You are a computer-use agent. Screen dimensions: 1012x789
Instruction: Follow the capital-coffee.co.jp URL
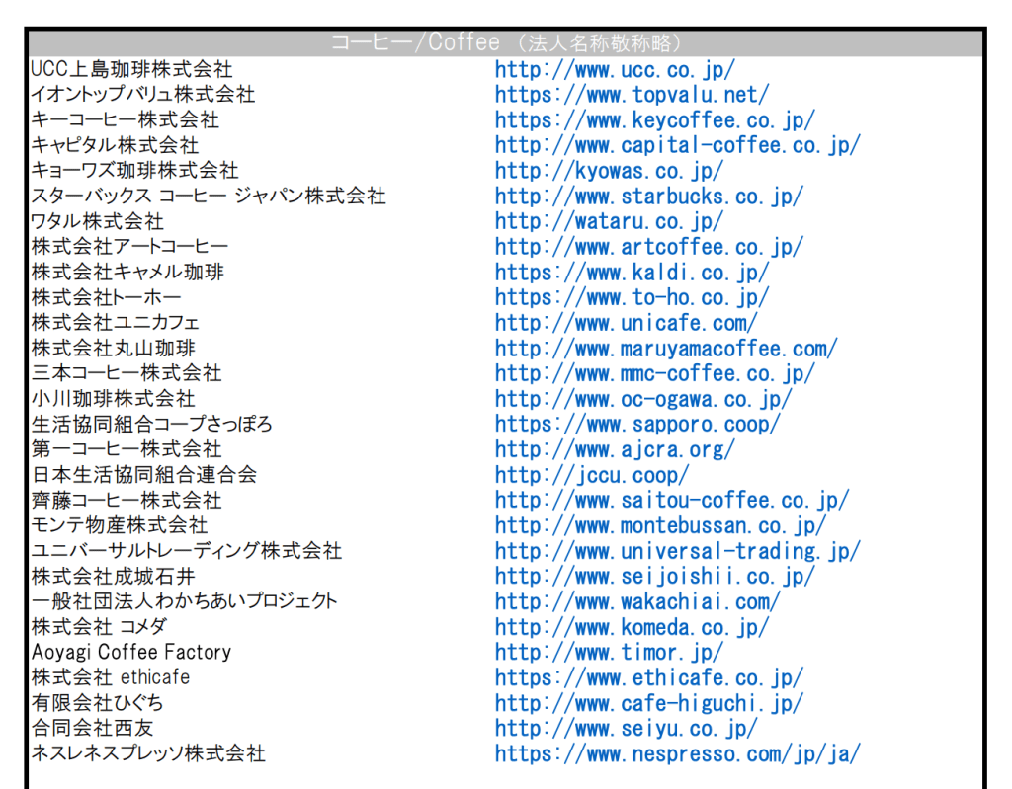point(677,145)
